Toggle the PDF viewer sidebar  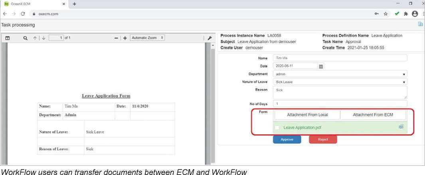7,38
